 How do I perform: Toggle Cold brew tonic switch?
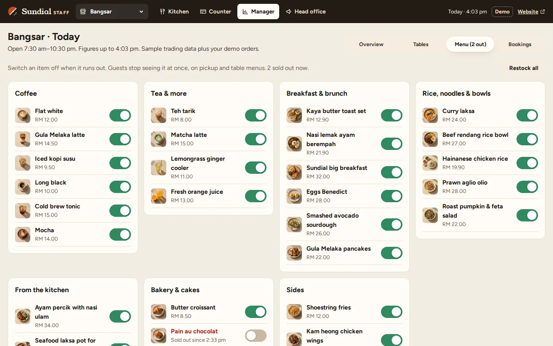tap(120, 211)
